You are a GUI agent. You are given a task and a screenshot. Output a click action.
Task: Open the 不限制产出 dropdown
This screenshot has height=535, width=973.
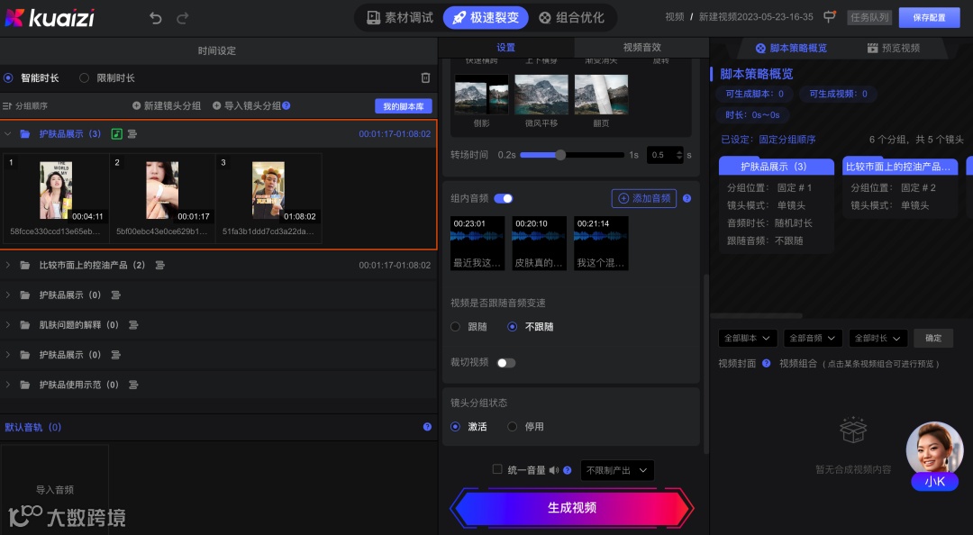pyautogui.click(x=616, y=469)
